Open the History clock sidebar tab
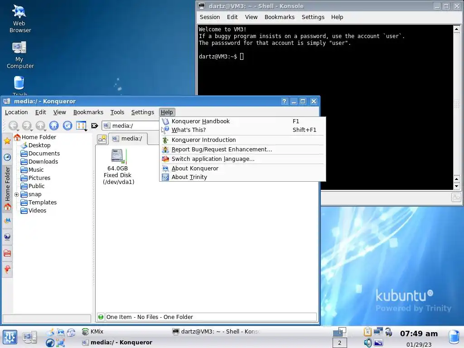The height and width of the screenshot is (348, 464). tap(7, 157)
